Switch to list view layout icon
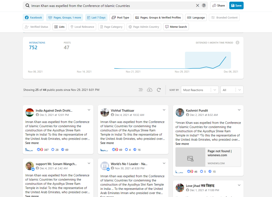This screenshot has height=197, width=272. 141,90
